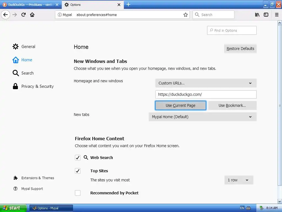
Task: Select the Options tab
Action: coord(93,5)
